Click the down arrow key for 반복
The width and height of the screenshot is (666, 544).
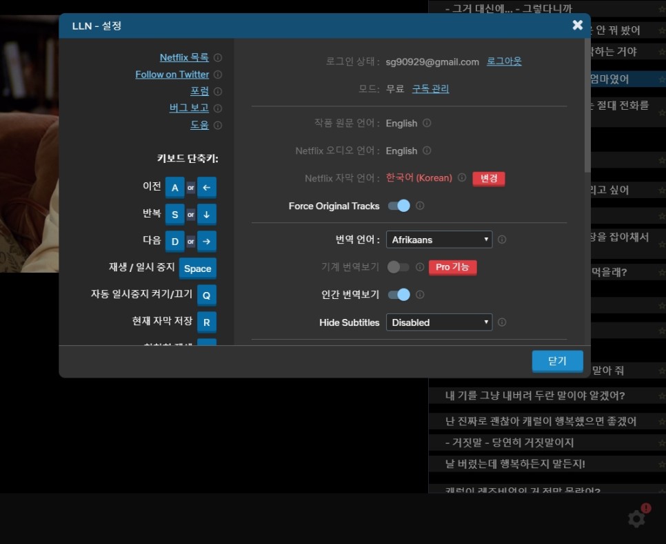[x=207, y=215]
